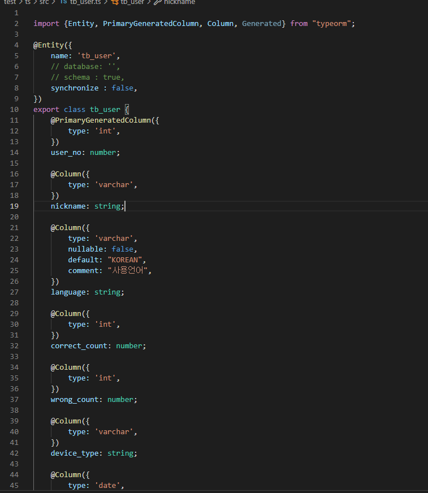
Task: Open the 'test' folder breadcrumb
Action: [9, 2]
